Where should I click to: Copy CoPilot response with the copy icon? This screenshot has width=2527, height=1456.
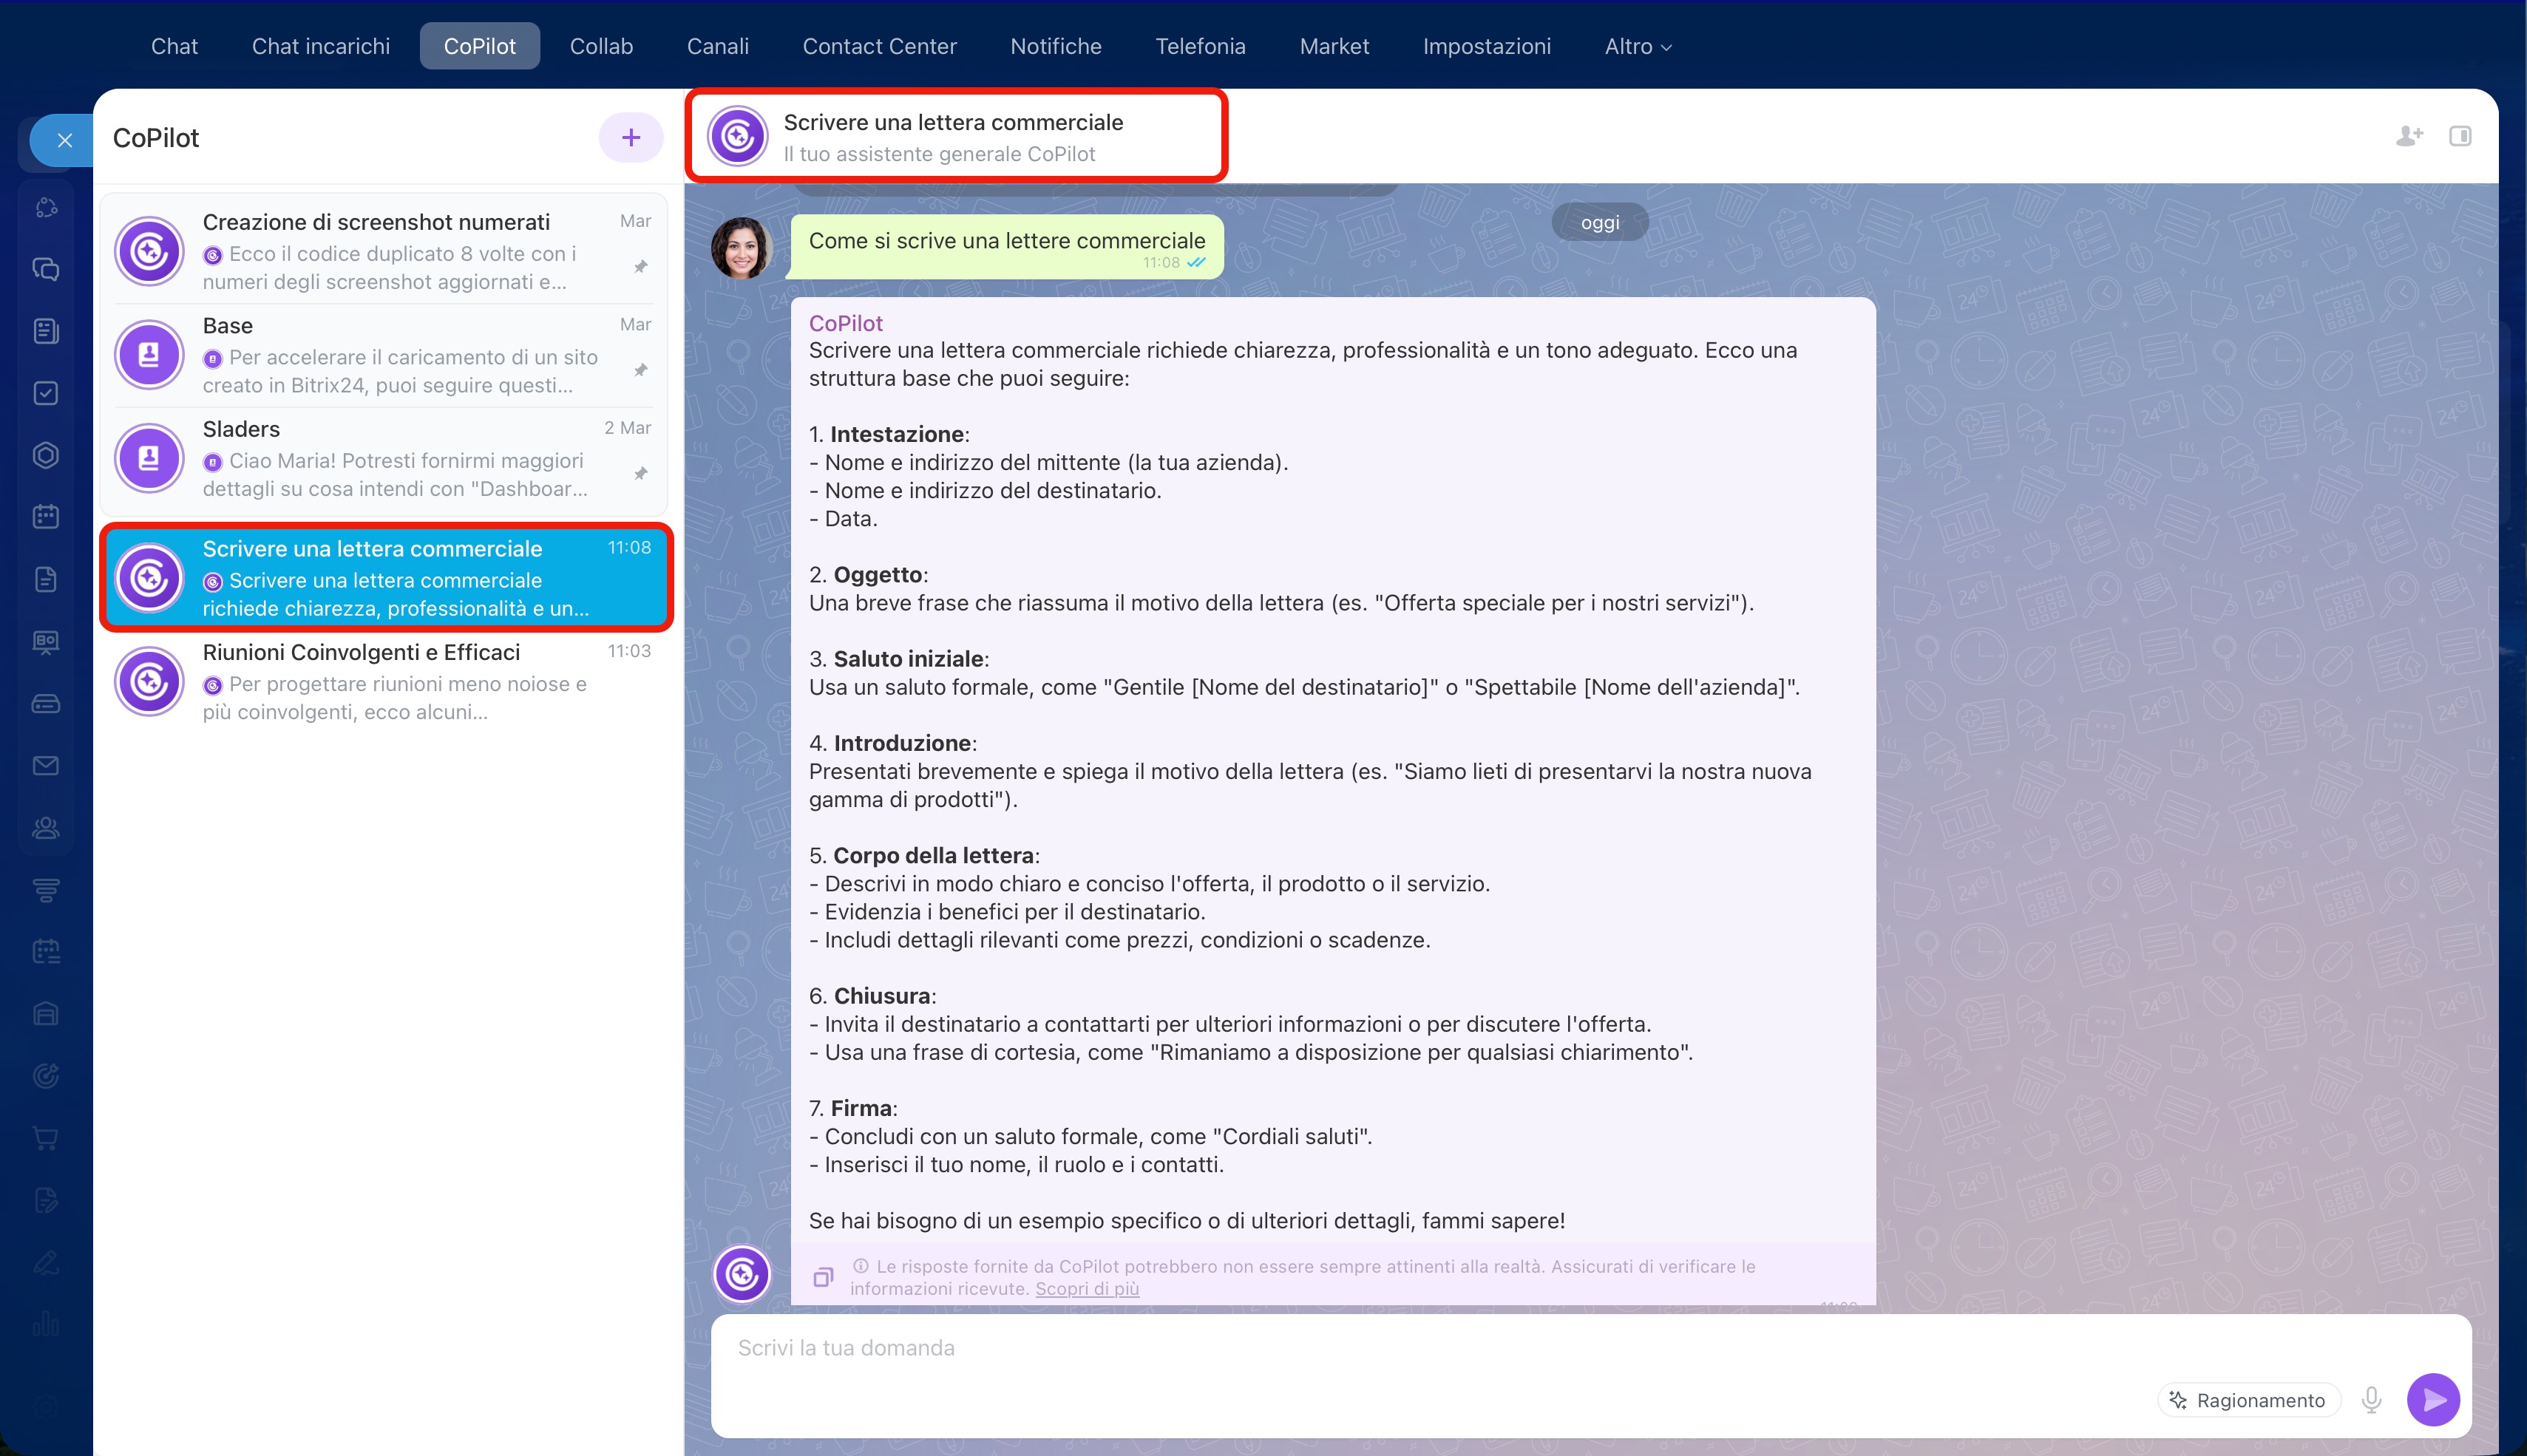823,1277
